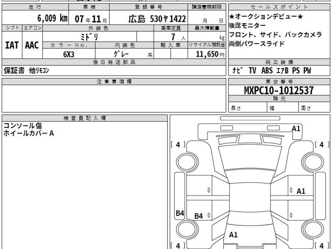Click A1 mark near front bumper corner
Image resolution: width=332 pixels, height=249 pixels.
point(296,128)
